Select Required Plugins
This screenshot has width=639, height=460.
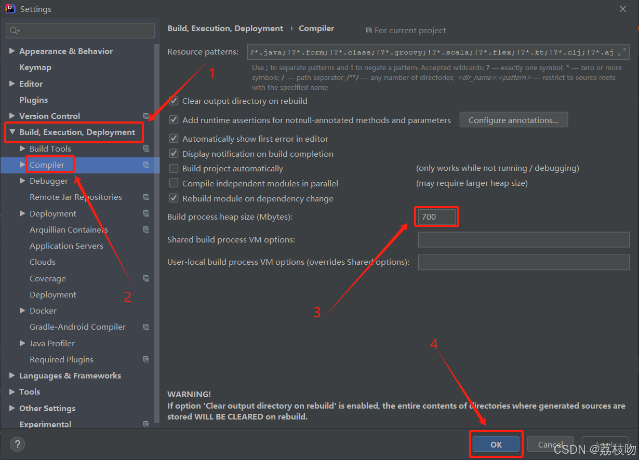pos(61,359)
